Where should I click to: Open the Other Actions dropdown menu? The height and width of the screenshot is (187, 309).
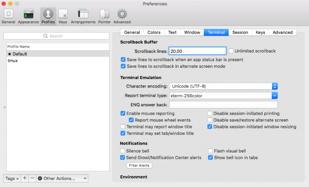62,178
